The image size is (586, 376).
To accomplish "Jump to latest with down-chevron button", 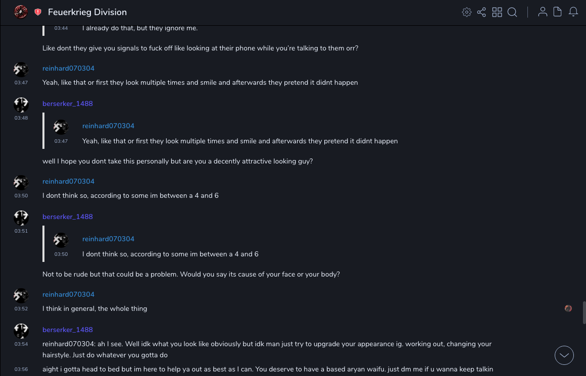I will coord(564,355).
